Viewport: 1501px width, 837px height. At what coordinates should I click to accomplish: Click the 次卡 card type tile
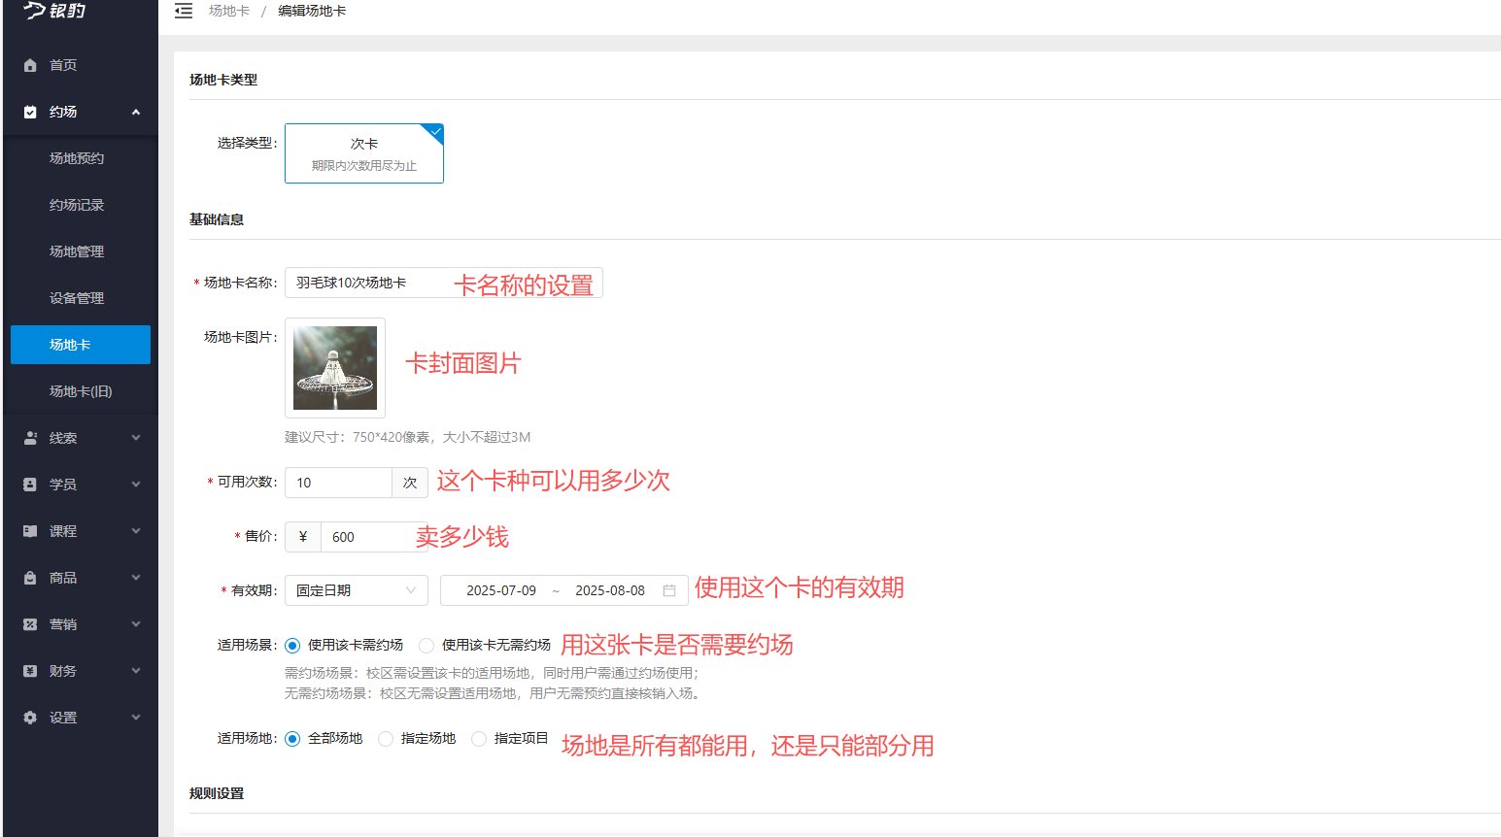pyautogui.click(x=363, y=152)
